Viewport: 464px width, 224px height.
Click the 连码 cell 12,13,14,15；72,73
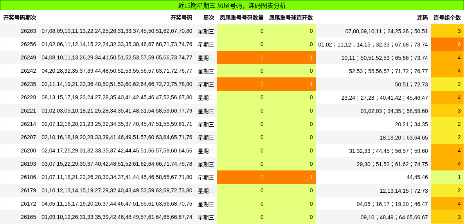coord(404,191)
